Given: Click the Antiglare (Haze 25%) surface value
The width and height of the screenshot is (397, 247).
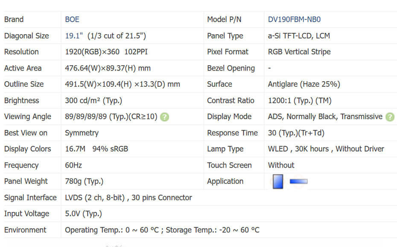Looking at the screenshot, I should click(x=304, y=84).
